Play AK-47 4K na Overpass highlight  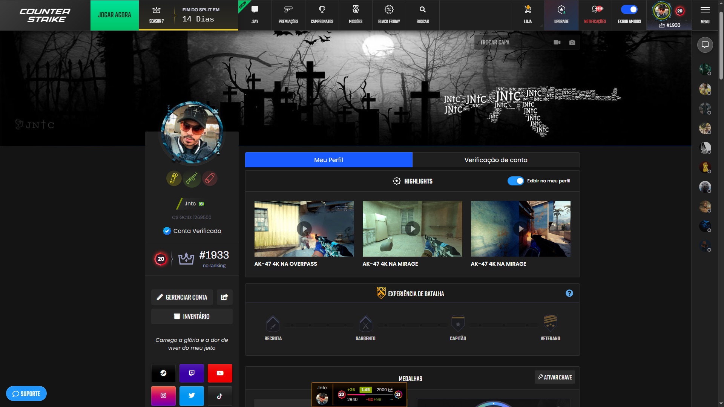point(304,228)
